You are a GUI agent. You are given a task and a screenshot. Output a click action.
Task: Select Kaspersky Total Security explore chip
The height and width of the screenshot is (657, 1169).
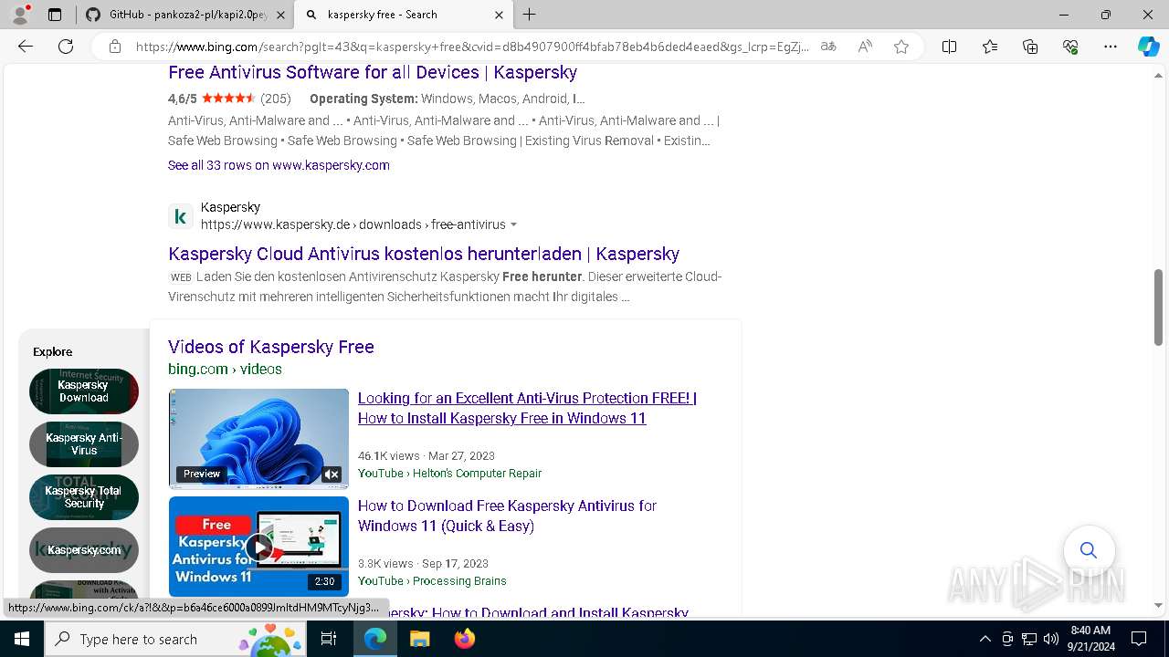[84, 497]
